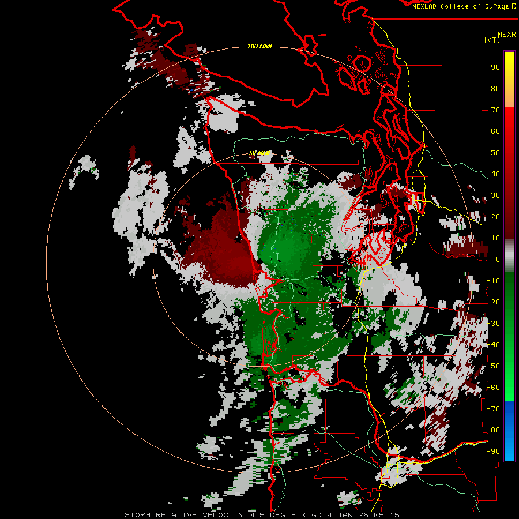Viewport: 519px width, 519px height.
Task: Click the -30 value on velocity scale
Action: click(493, 324)
